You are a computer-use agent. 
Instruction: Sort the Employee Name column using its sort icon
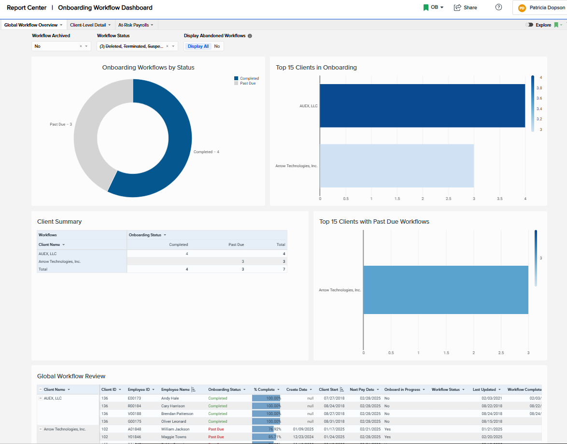pyautogui.click(x=193, y=389)
